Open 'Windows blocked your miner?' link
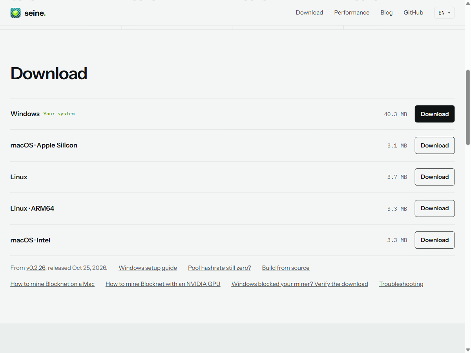471x353 pixels. (300, 284)
